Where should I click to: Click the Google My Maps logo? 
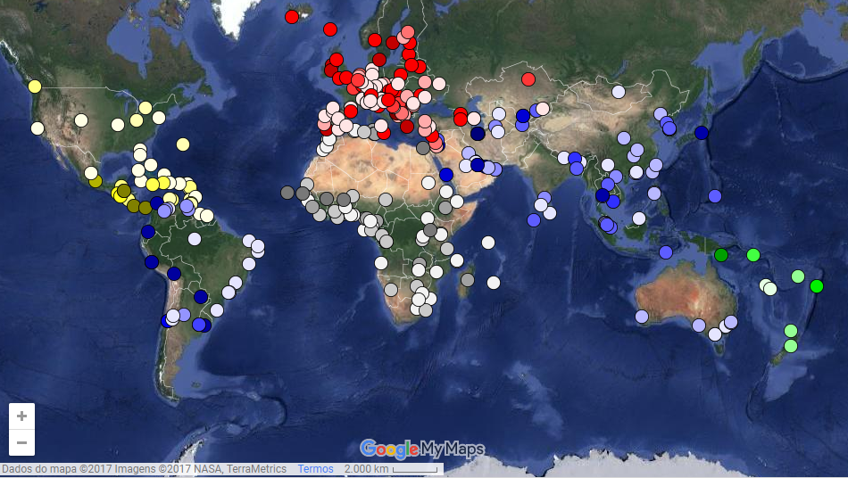422,448
